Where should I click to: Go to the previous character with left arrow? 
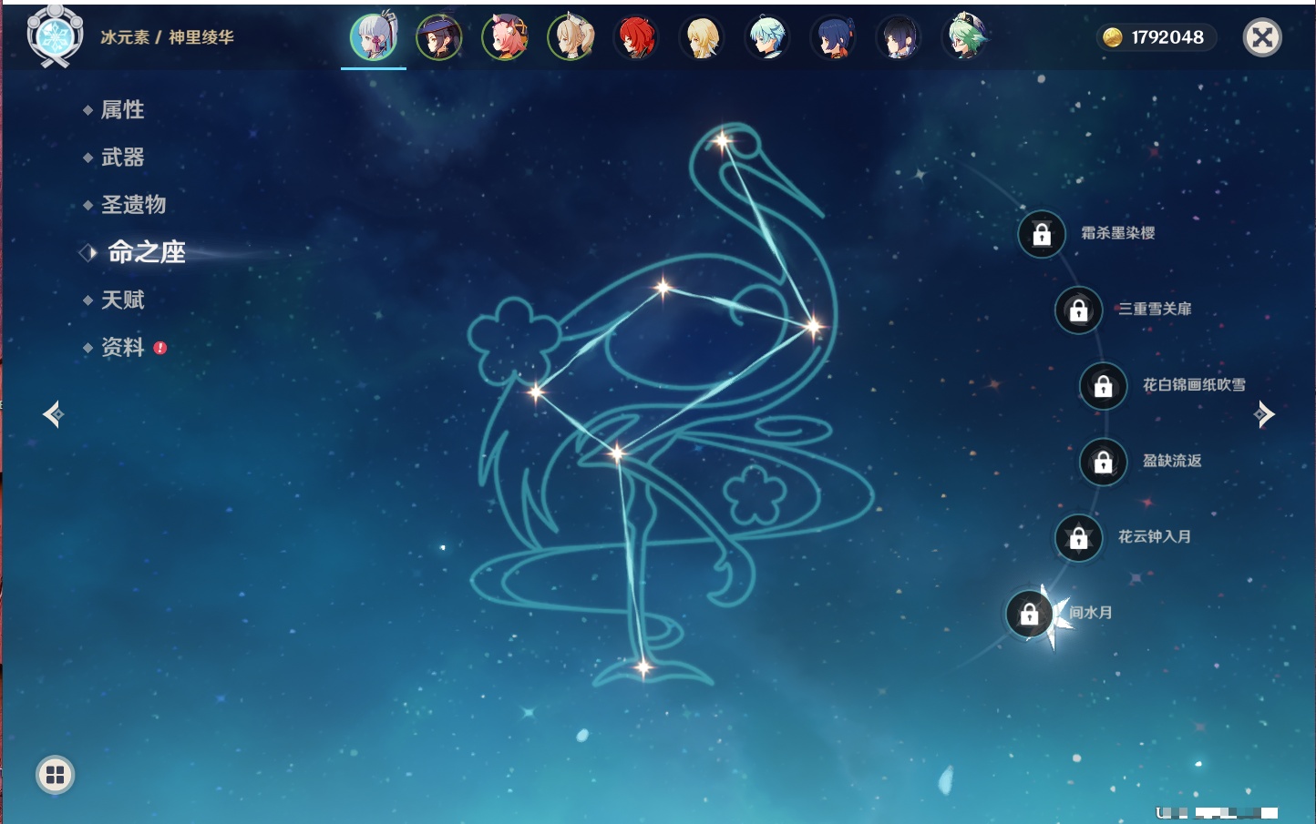(53, 414)
